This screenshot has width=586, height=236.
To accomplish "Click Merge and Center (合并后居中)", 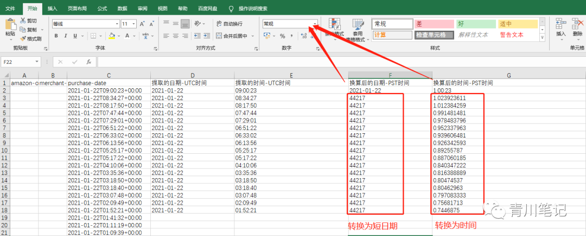I will (232, 36).
